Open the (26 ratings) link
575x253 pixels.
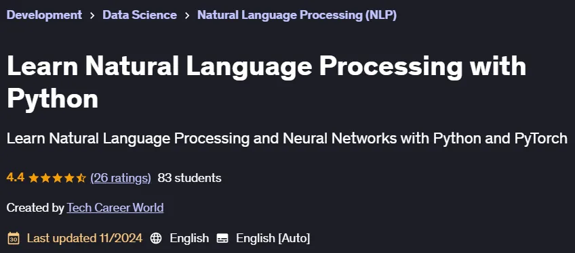point(121,178)
